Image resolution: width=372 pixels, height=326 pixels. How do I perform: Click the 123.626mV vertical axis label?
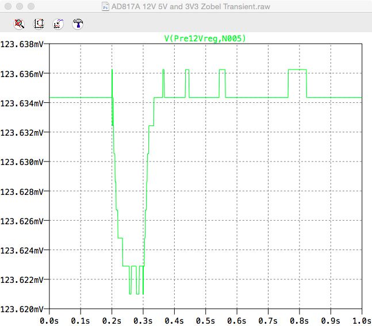(x=22, y=221)
